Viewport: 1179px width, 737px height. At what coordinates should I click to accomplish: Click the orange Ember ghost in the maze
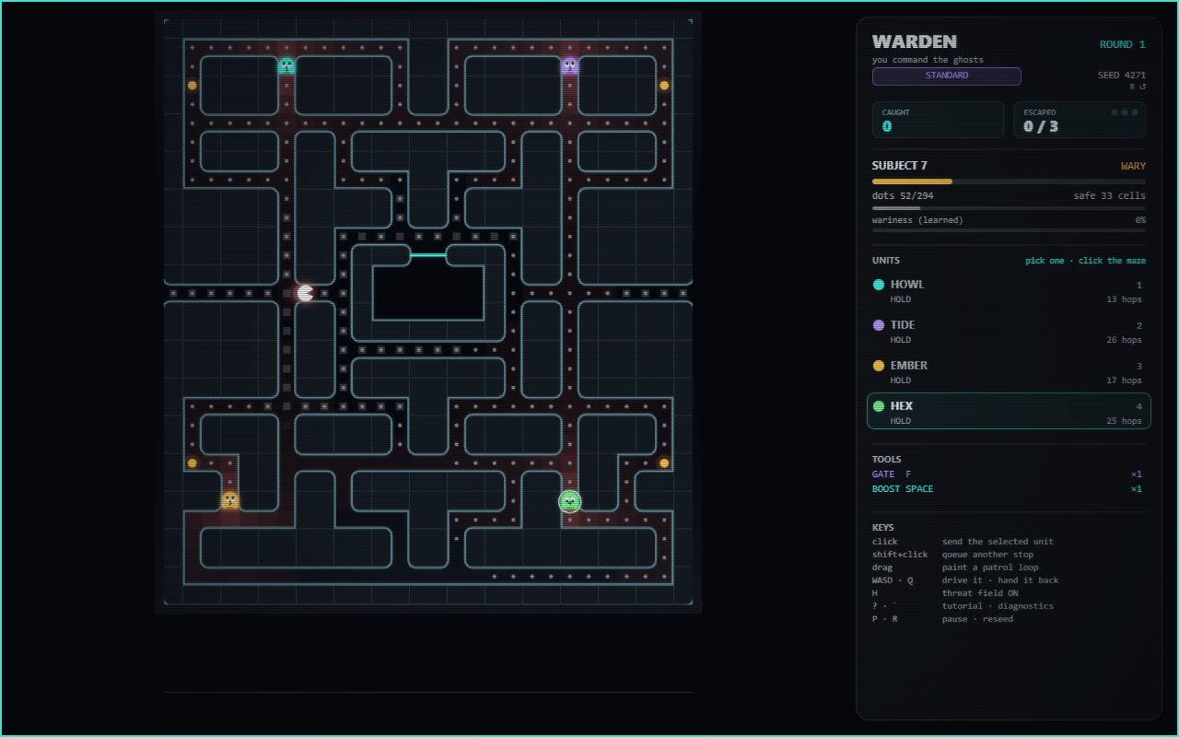tap(230, 500)
